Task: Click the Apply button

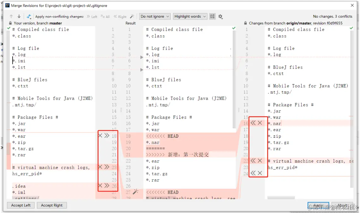Action: pos(318,205)
